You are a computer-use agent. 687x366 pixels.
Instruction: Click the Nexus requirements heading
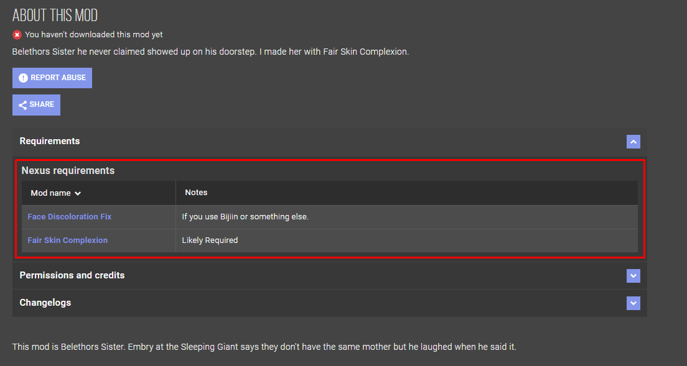tap(68, 170)
